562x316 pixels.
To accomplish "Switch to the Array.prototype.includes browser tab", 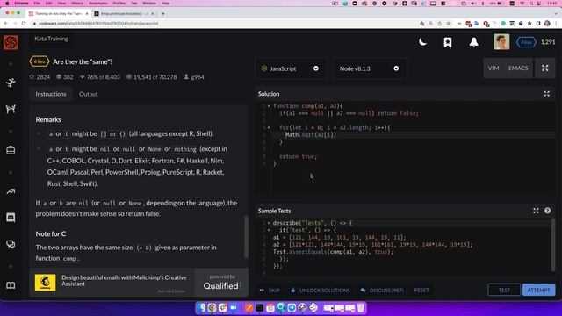I will 124,14.
